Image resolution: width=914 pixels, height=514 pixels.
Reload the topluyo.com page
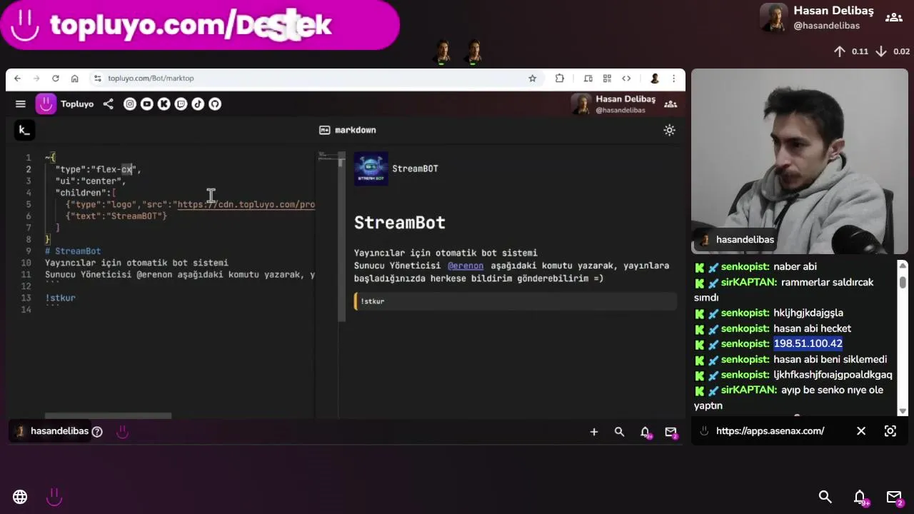[x=55, y=79]
